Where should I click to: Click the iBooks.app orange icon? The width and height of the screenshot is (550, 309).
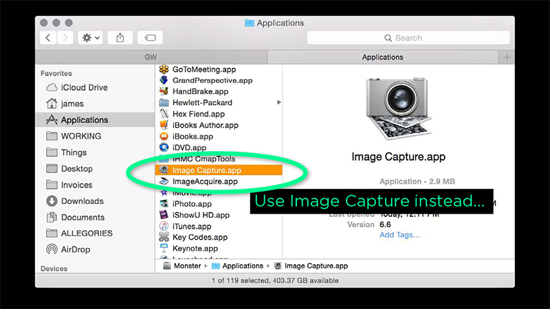164,136
